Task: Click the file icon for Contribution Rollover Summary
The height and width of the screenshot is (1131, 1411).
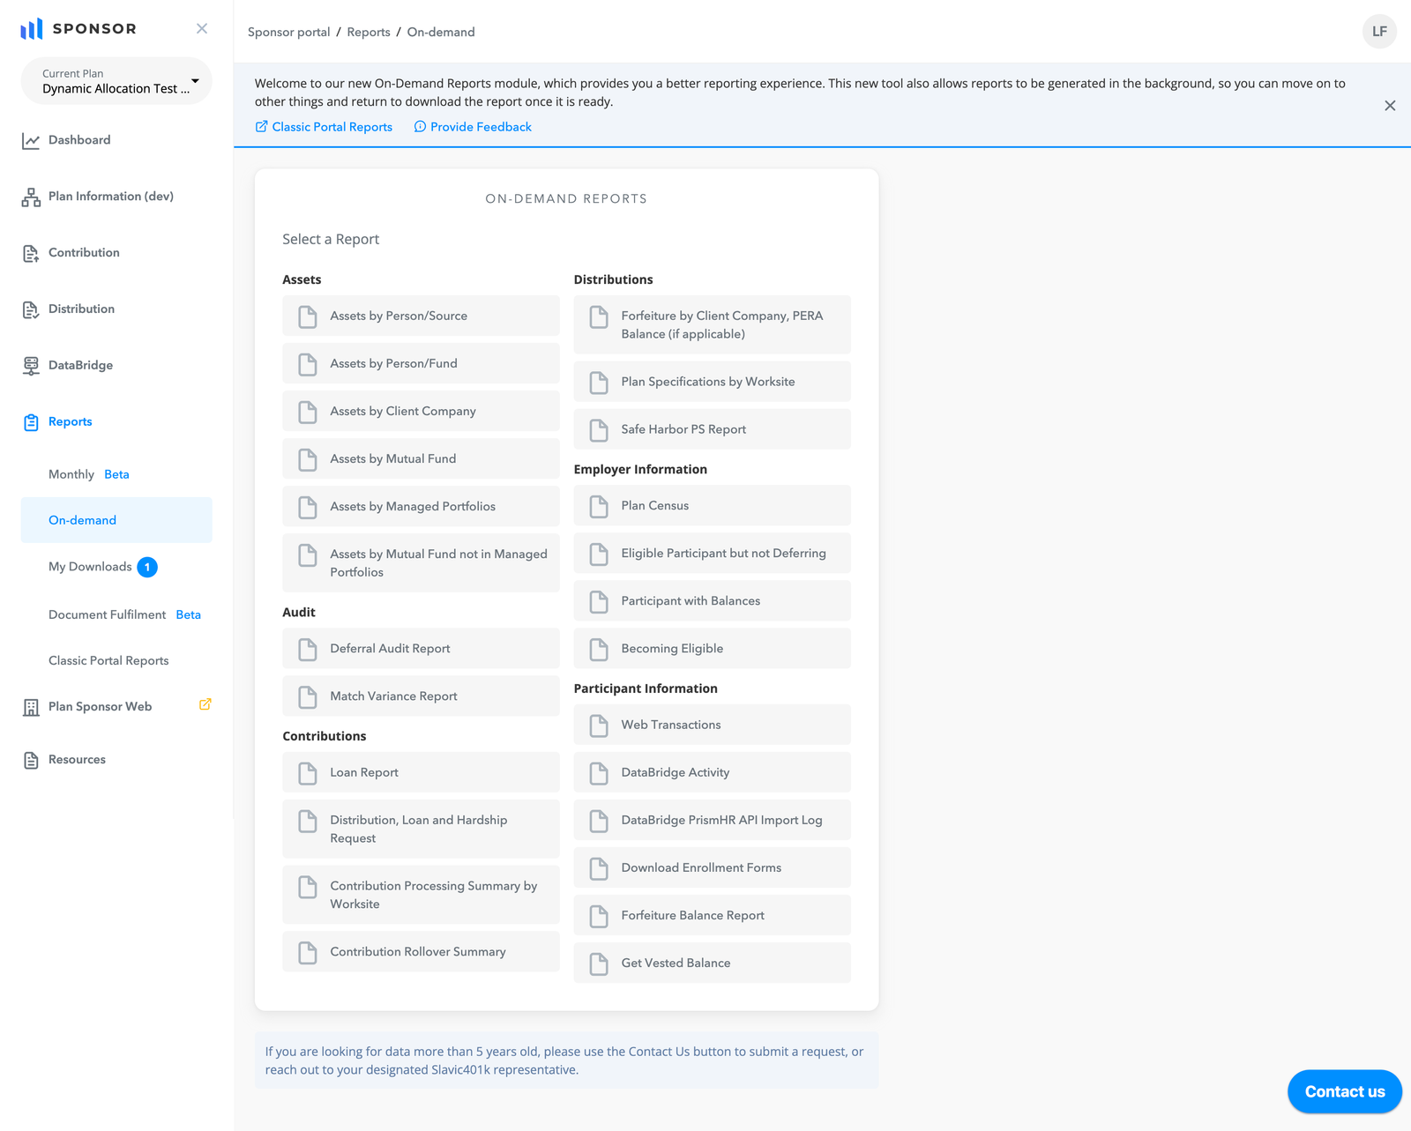Action: [x=308, y=952]
